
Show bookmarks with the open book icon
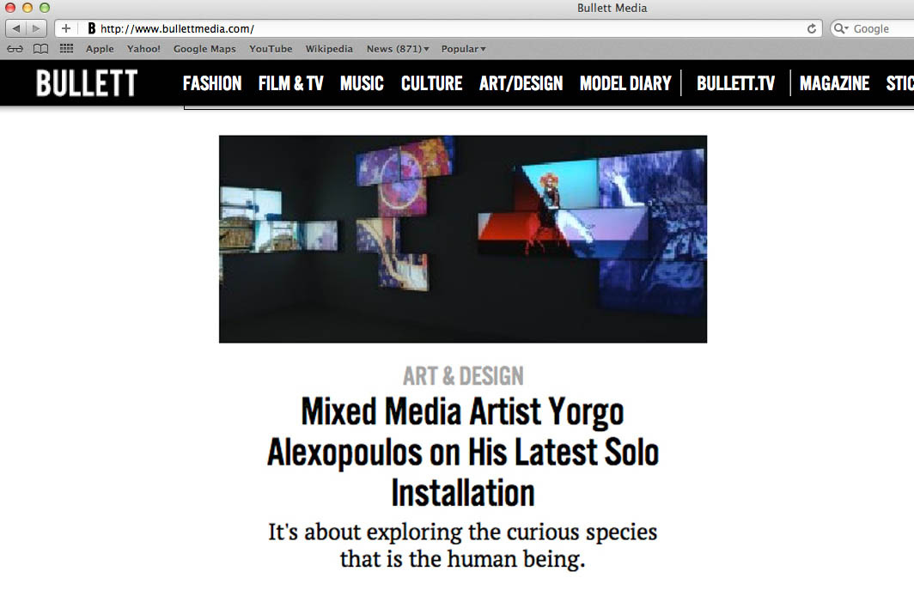click(40, 49)
